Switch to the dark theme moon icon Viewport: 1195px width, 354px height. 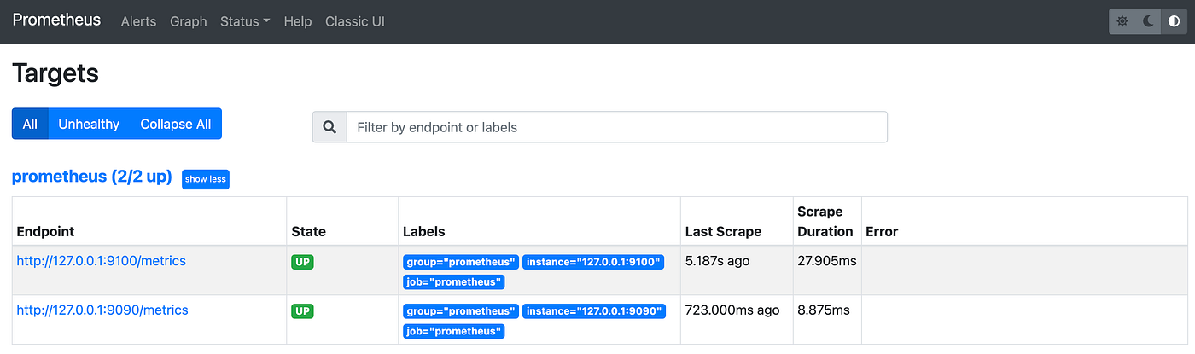(1149, 21)
